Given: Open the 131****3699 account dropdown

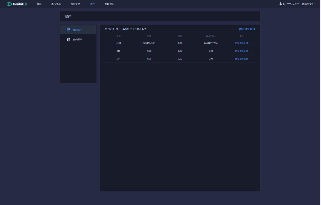Looking at the screenshot, I should coord(291,4).
